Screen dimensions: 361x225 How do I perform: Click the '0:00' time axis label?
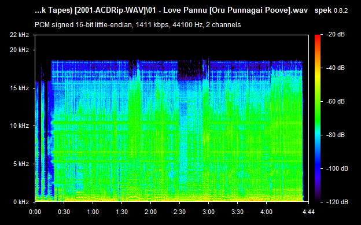click(35, 212)
